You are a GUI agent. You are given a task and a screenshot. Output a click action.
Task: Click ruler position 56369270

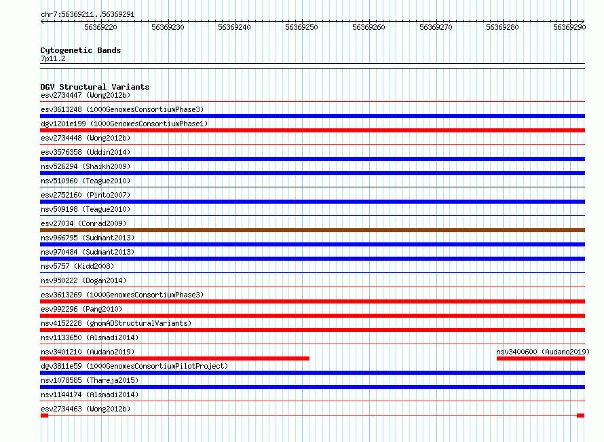[x=436, y=27]
